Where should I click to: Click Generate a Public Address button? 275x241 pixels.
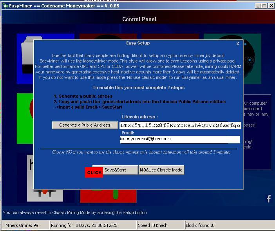pos(85,125)
